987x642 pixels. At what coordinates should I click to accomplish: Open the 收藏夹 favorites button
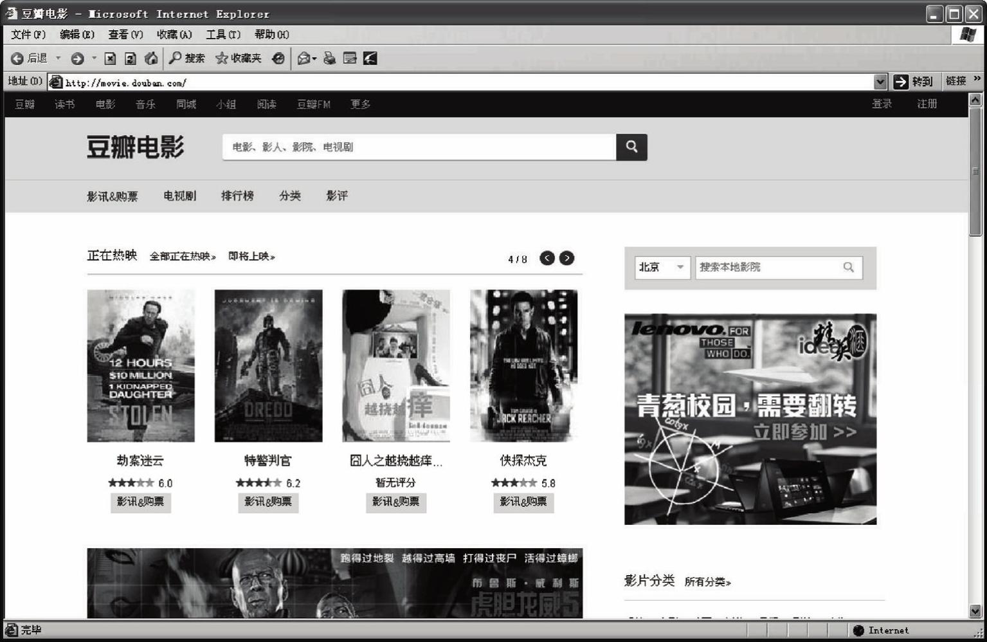[239, 59]
